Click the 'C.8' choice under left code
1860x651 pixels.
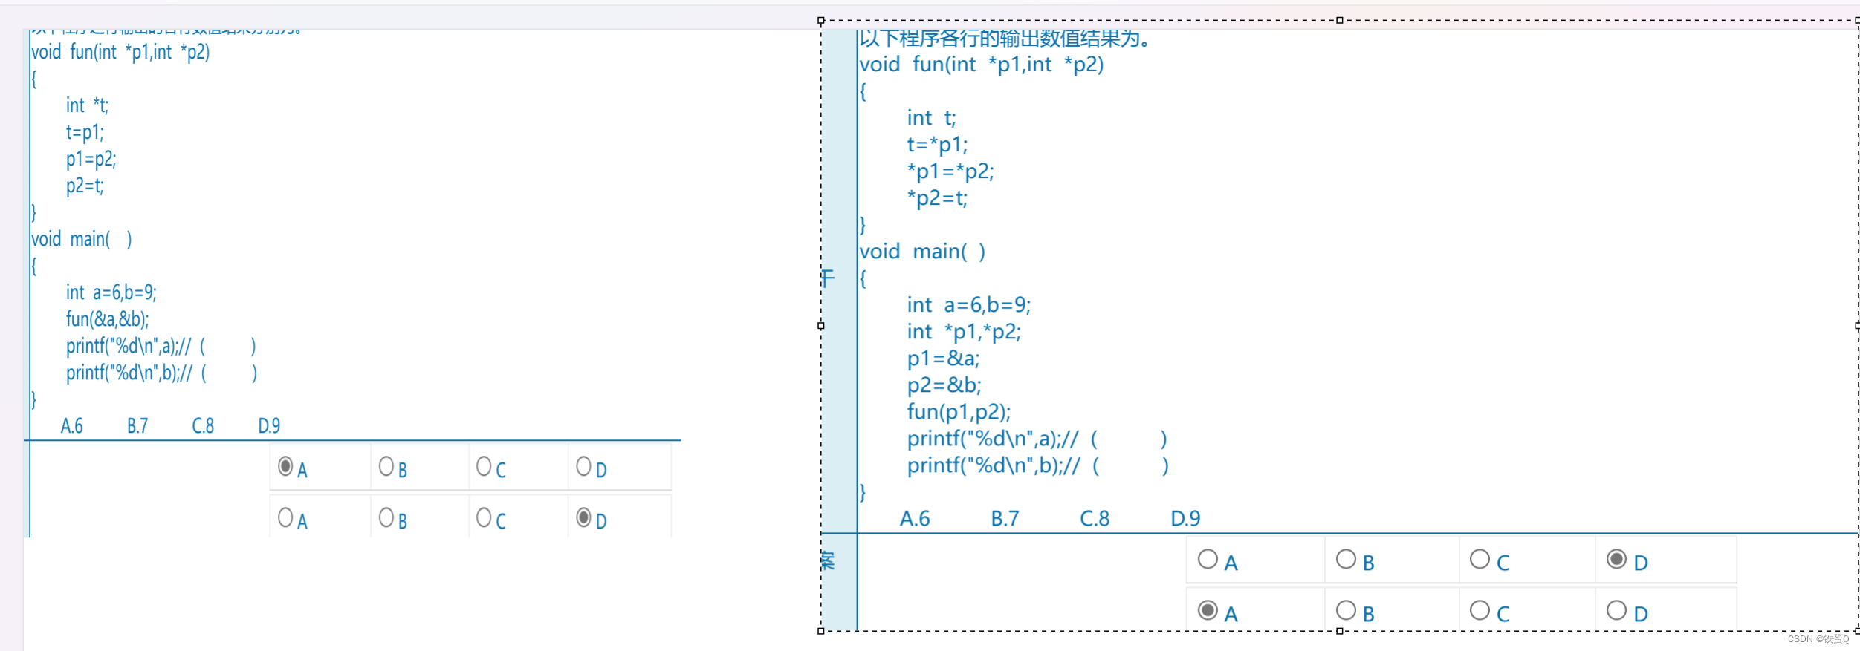click(203, 426)
